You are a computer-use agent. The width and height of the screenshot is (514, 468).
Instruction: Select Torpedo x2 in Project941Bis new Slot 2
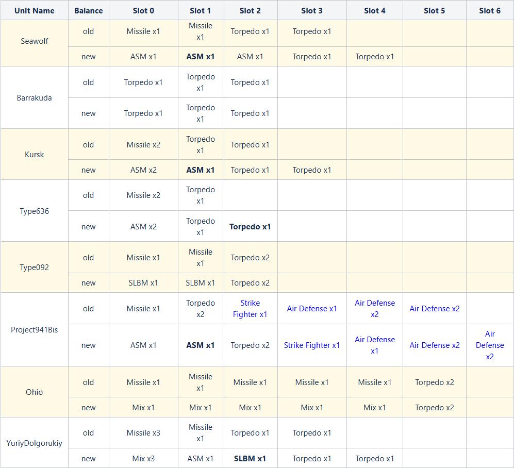[x=250, y=345]
